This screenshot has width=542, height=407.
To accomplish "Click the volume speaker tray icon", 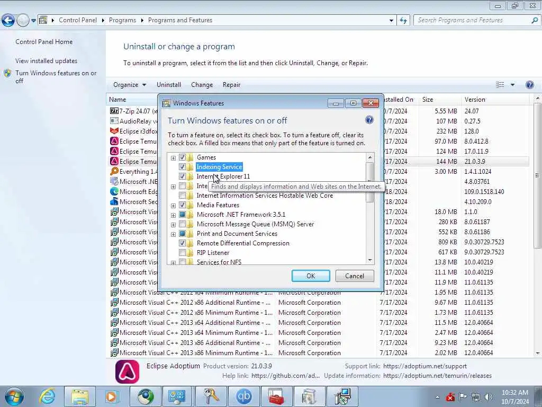I will tap(488, 397).
